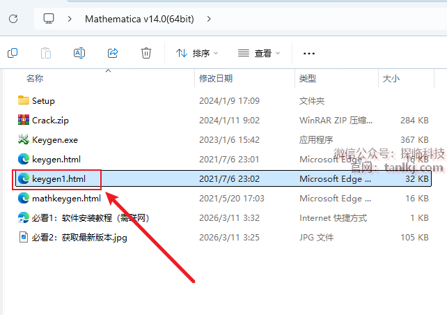447x315 pixels.
Task: Click date 2024/1/11 9:02
Action: tap(230, 121)
